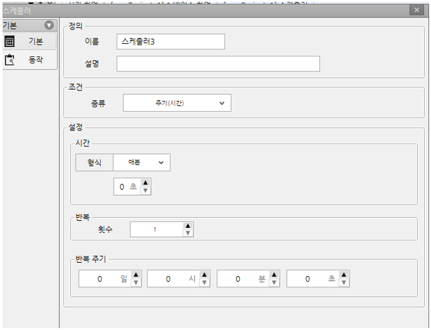The image size is (431, 330).
Task: Decrease the 반복 주기 시 value
Action: (x=205, y=283)
